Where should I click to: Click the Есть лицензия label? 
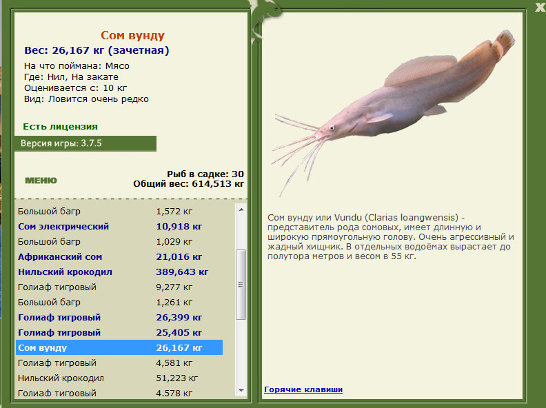pyautogui.click(x=60, y=126)
